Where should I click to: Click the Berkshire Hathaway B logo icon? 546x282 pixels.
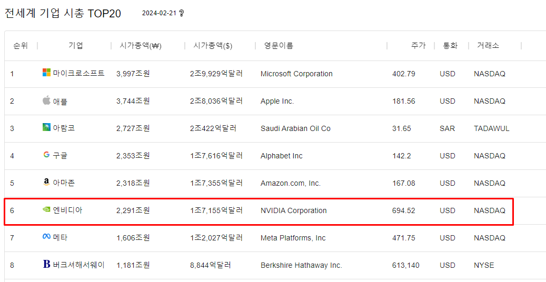click(x=47, y=265)
